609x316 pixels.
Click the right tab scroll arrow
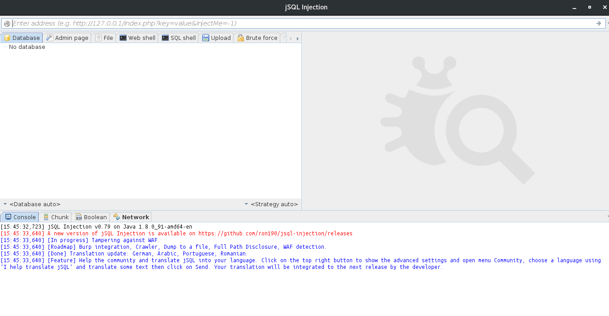click(297, 39)
